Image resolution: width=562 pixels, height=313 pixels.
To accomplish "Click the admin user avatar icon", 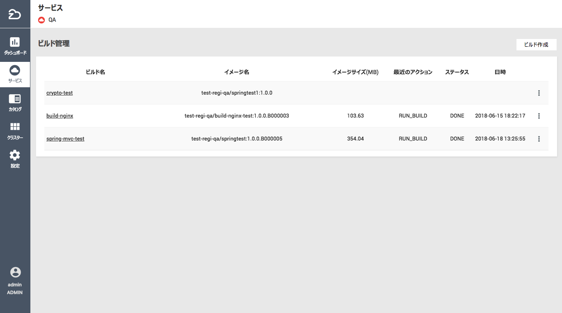I will click(x=15, y=272).
